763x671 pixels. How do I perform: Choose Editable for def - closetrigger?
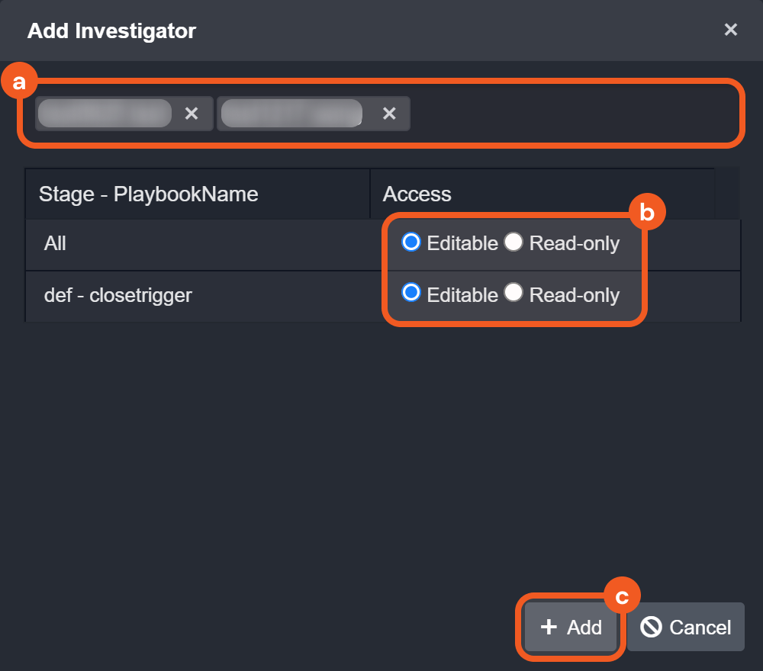[x=411, y=294]
